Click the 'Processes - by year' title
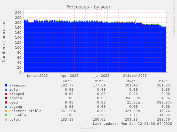Viewport: 177px width, 132px height. (88, 7)
